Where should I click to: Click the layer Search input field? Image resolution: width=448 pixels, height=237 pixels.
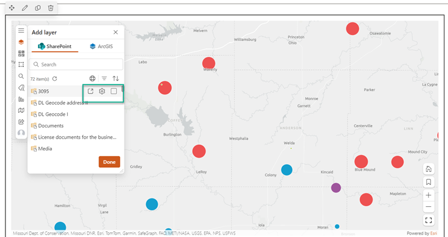point(76,65)
